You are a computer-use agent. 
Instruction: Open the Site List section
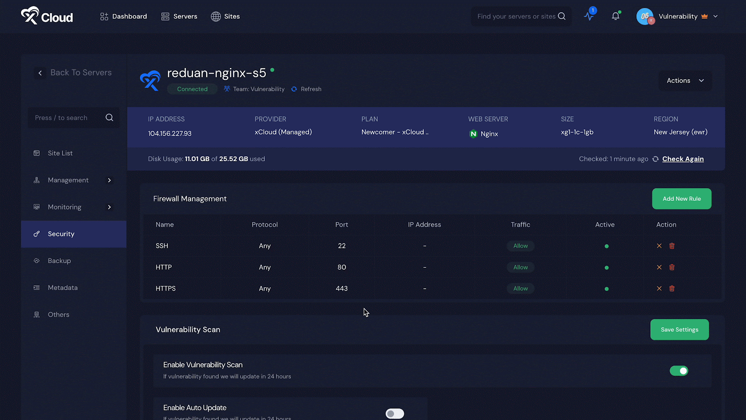(60, 153)
